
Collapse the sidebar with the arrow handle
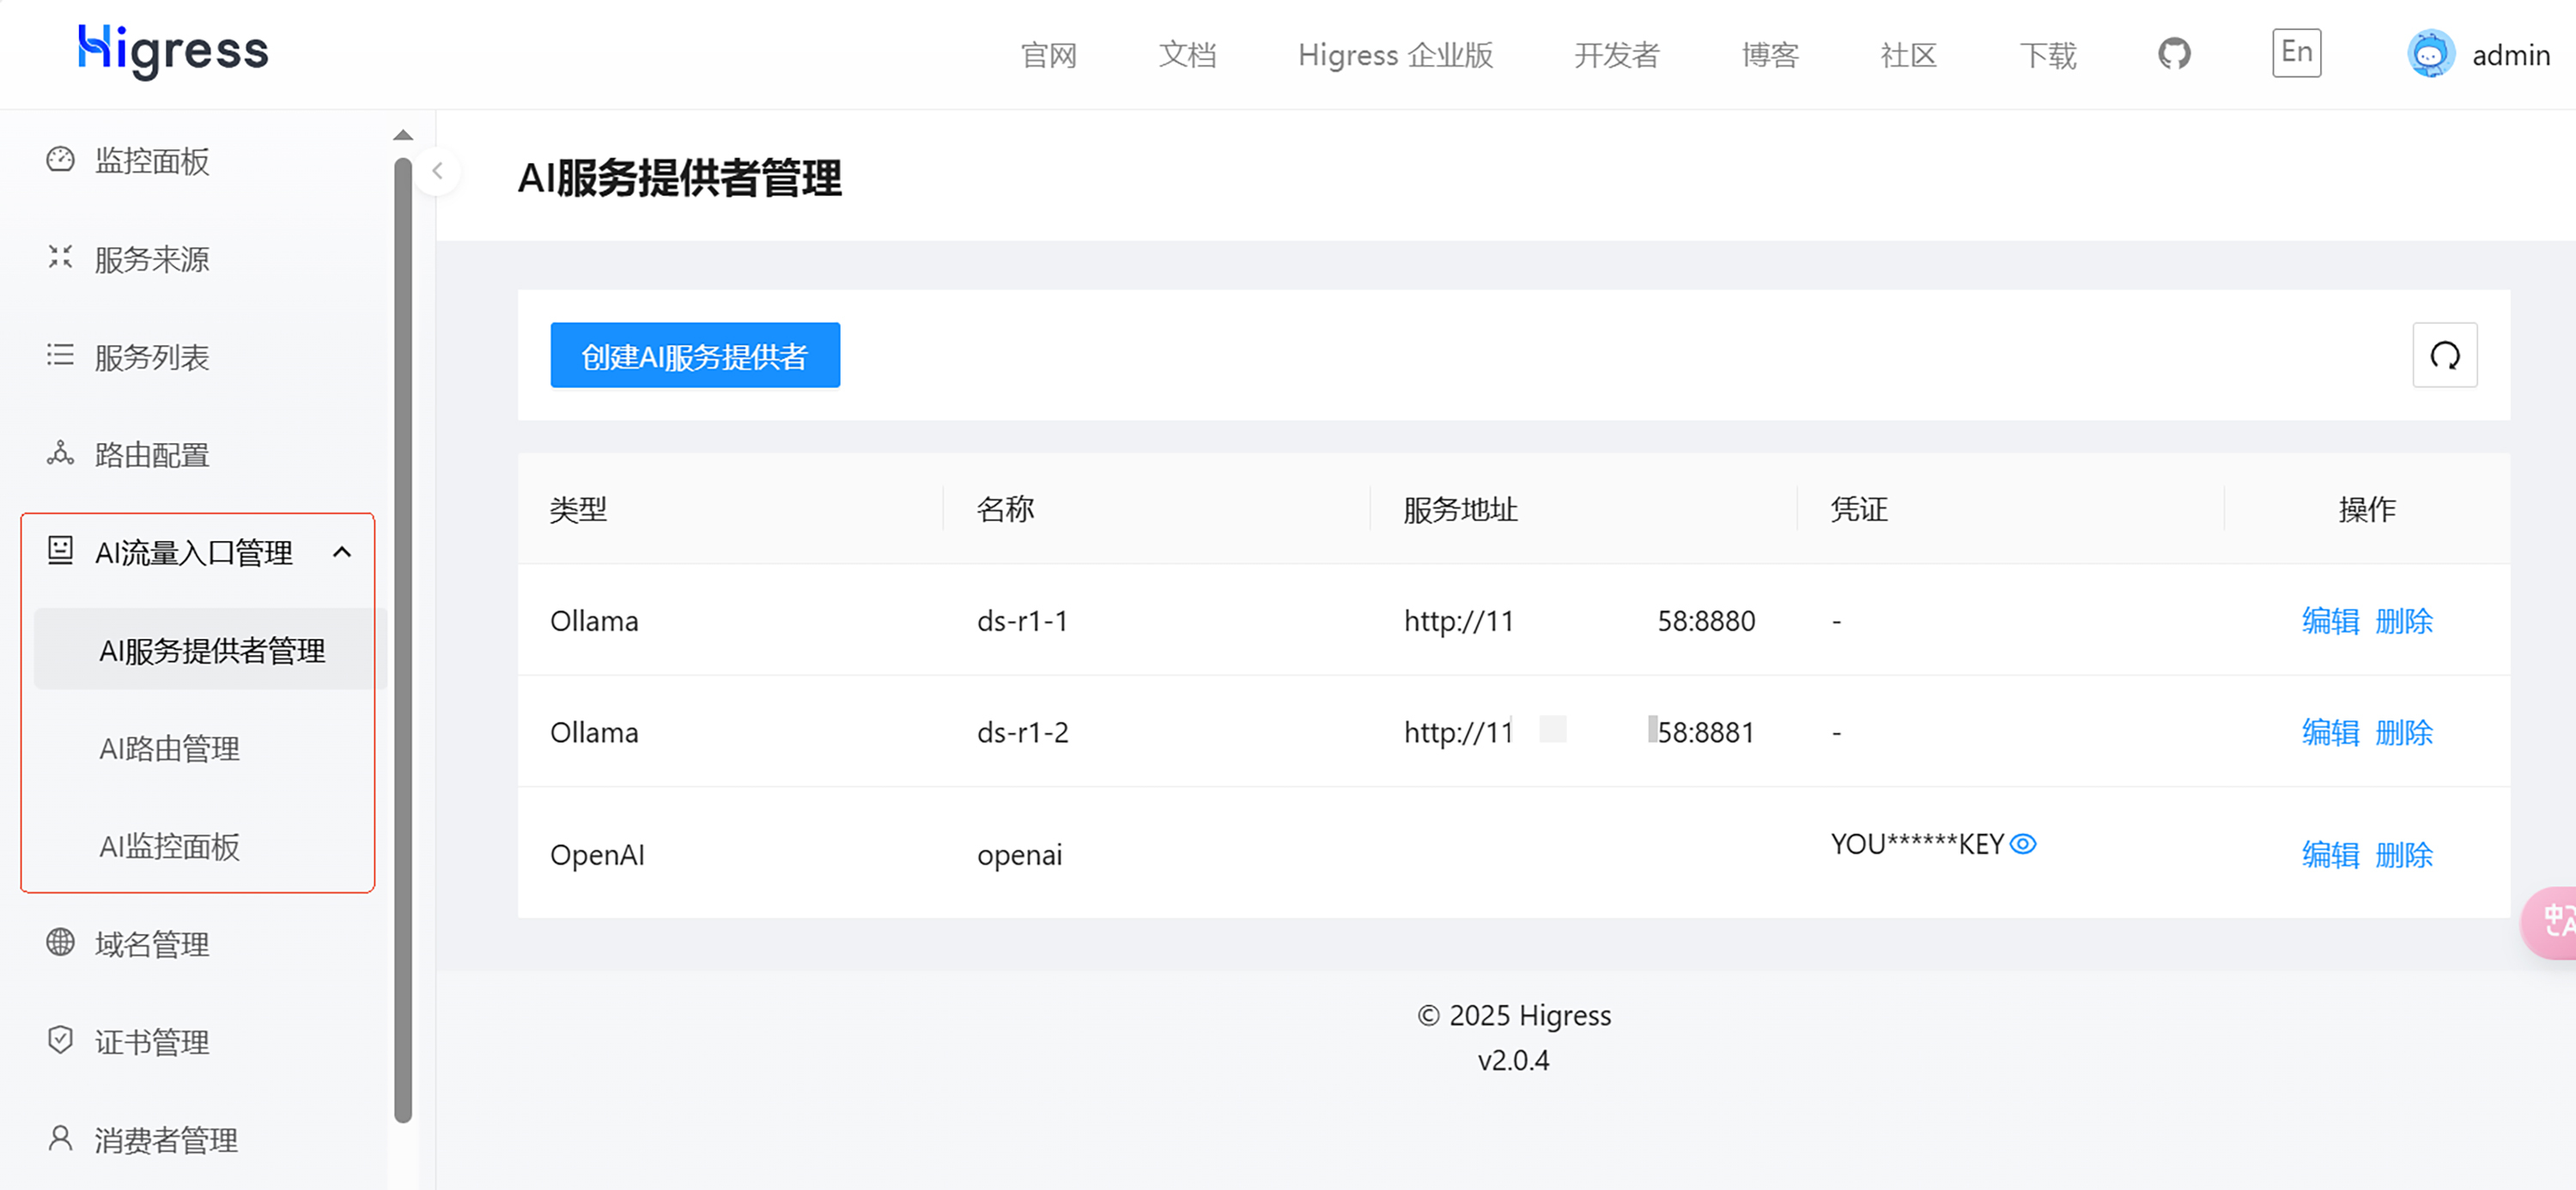tap(437, 171)
